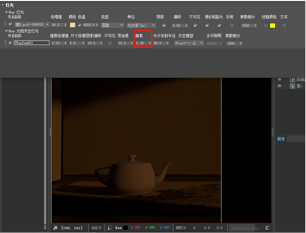
Task: Open the 天空模型 Preetham dropdown
Action: point(189,43)
